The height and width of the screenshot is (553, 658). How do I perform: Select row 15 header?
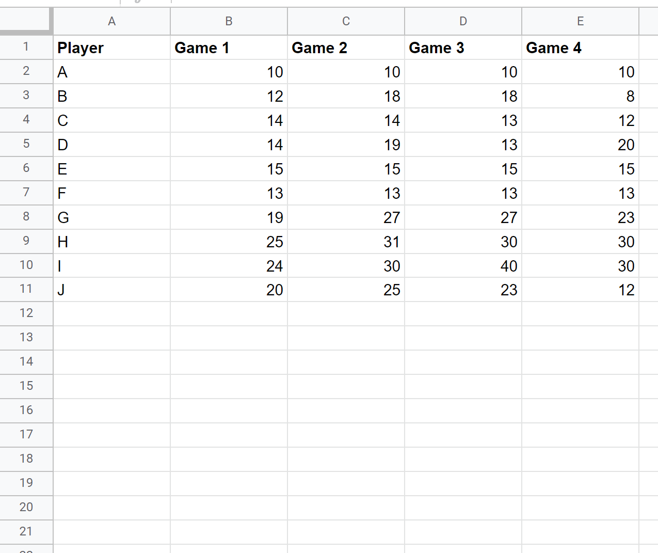[x=26, y=386]
